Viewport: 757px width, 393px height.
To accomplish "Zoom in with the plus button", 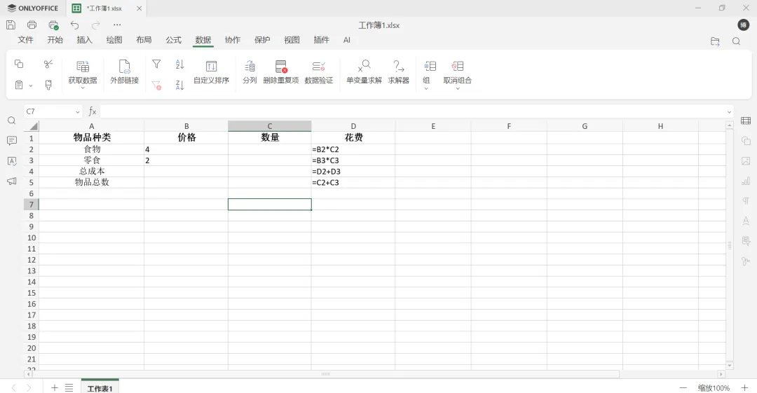I will tap(744, 387).
